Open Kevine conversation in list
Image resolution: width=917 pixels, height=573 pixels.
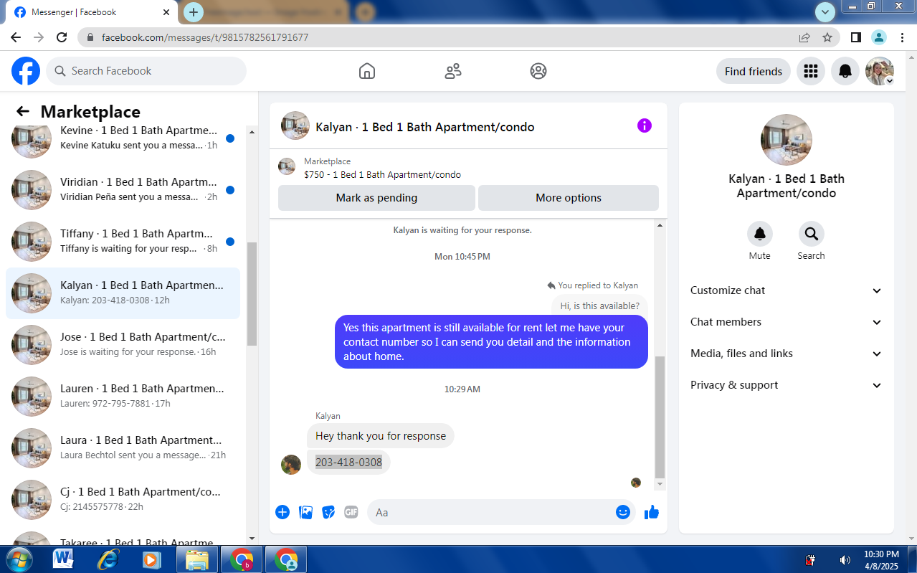point(123,138)
